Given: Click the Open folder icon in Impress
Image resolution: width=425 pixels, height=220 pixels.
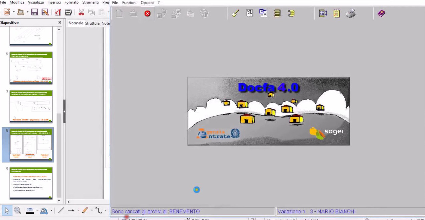Looking at the screenshot, I should [20, 12].
